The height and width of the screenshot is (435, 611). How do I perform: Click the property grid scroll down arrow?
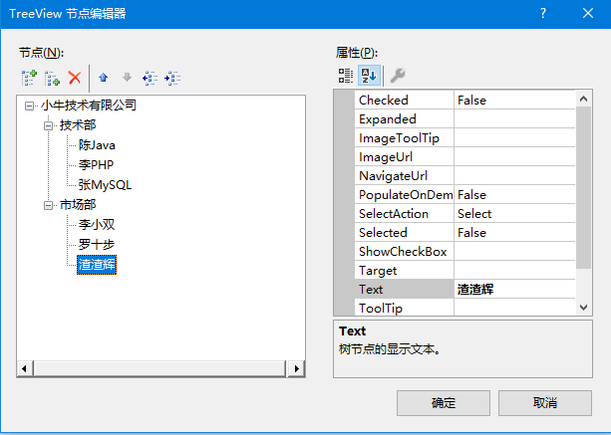[x=584, y=309]
